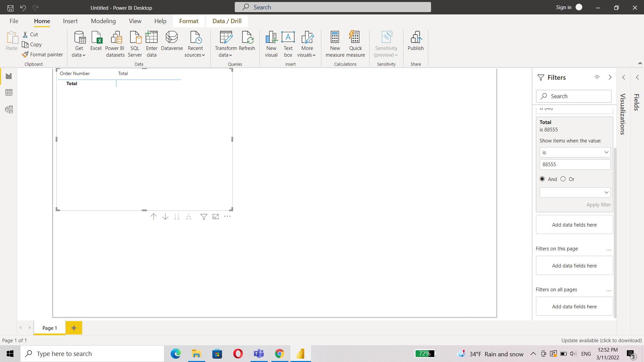The height and width of the screenshot is (362, 644).
Task: Open the 'is' condition dropdown
Action: point(575,153)
